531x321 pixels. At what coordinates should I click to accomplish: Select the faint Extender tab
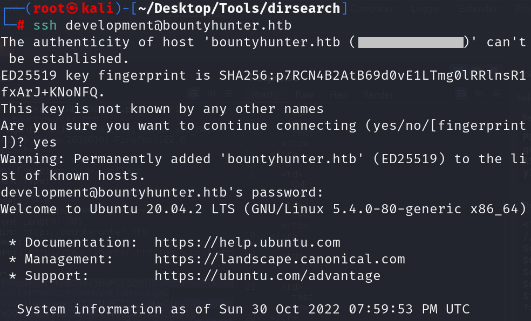pos(478,9)
